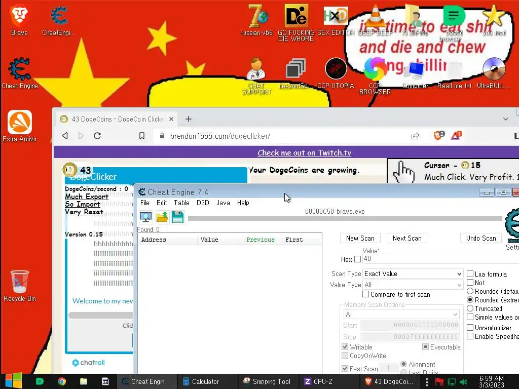519x389 pixels.
Task: Open the Brave desktop shortcut
Action: point(19,20)
